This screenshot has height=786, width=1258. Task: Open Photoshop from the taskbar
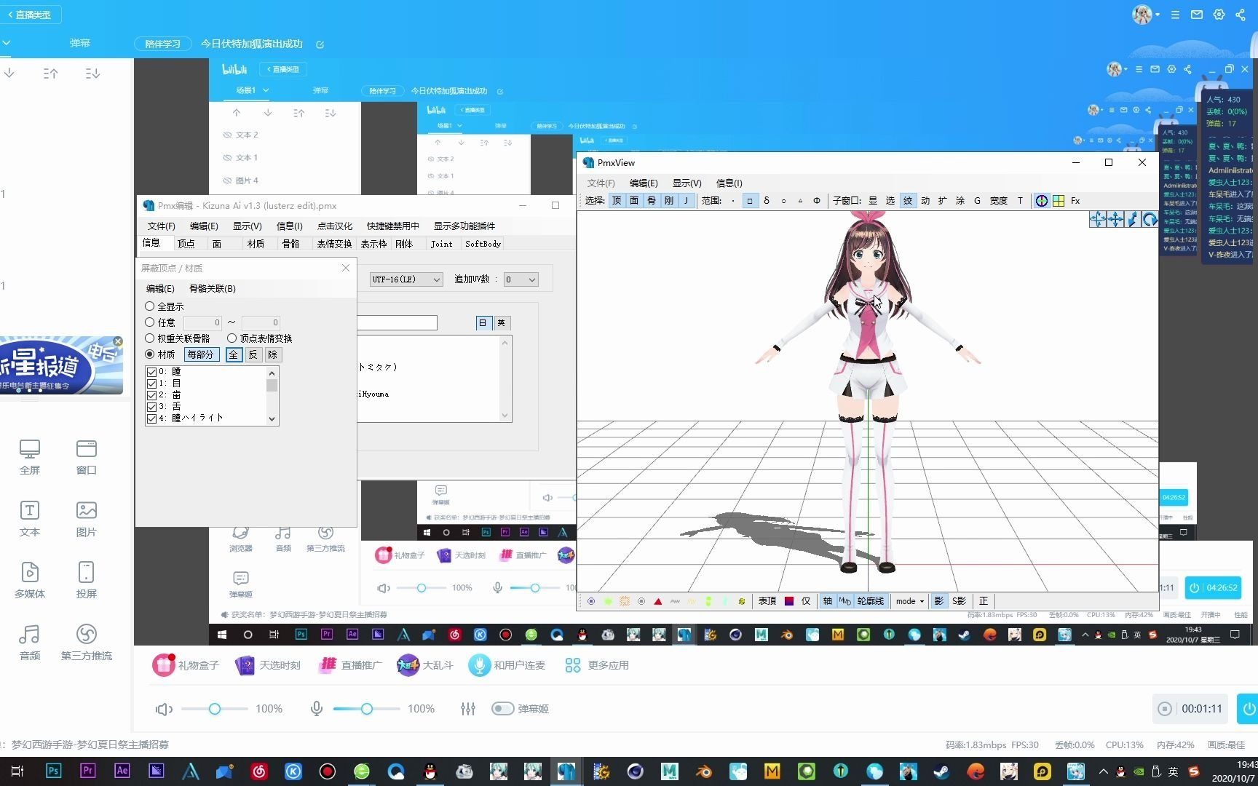[53, 771]
